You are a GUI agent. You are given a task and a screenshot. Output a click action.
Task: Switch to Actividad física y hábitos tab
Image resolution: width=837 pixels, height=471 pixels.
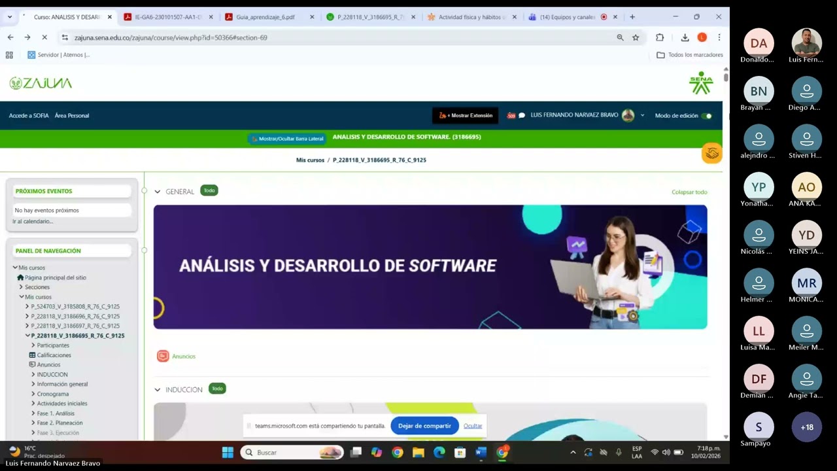(x=471, y=17)
